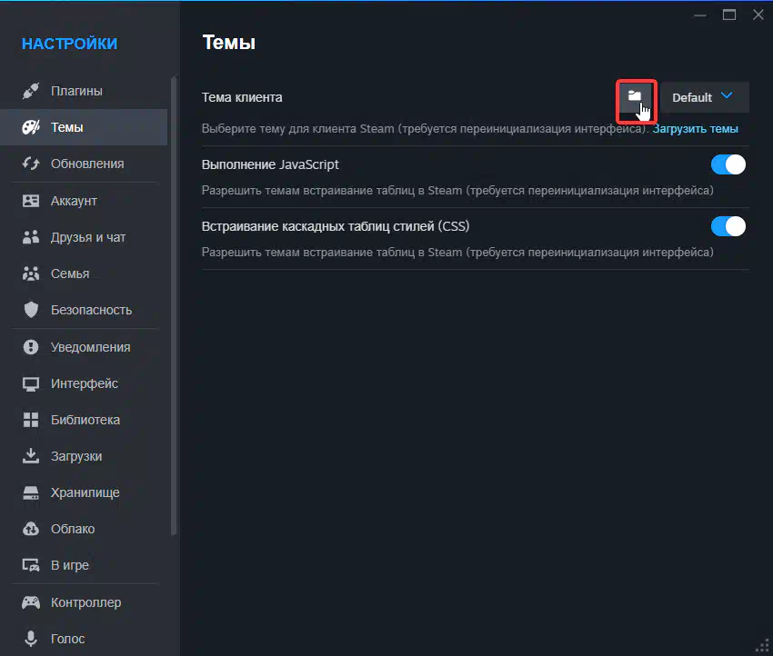Click the people icon beside Друзья и чат

(31, 237)
